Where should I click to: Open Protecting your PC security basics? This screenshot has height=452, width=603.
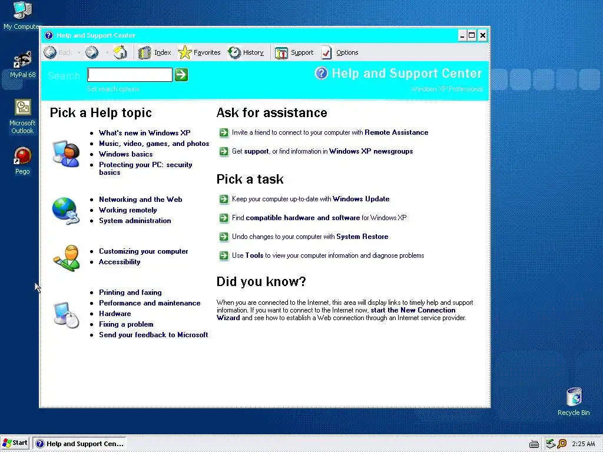[x=145, y=168]
